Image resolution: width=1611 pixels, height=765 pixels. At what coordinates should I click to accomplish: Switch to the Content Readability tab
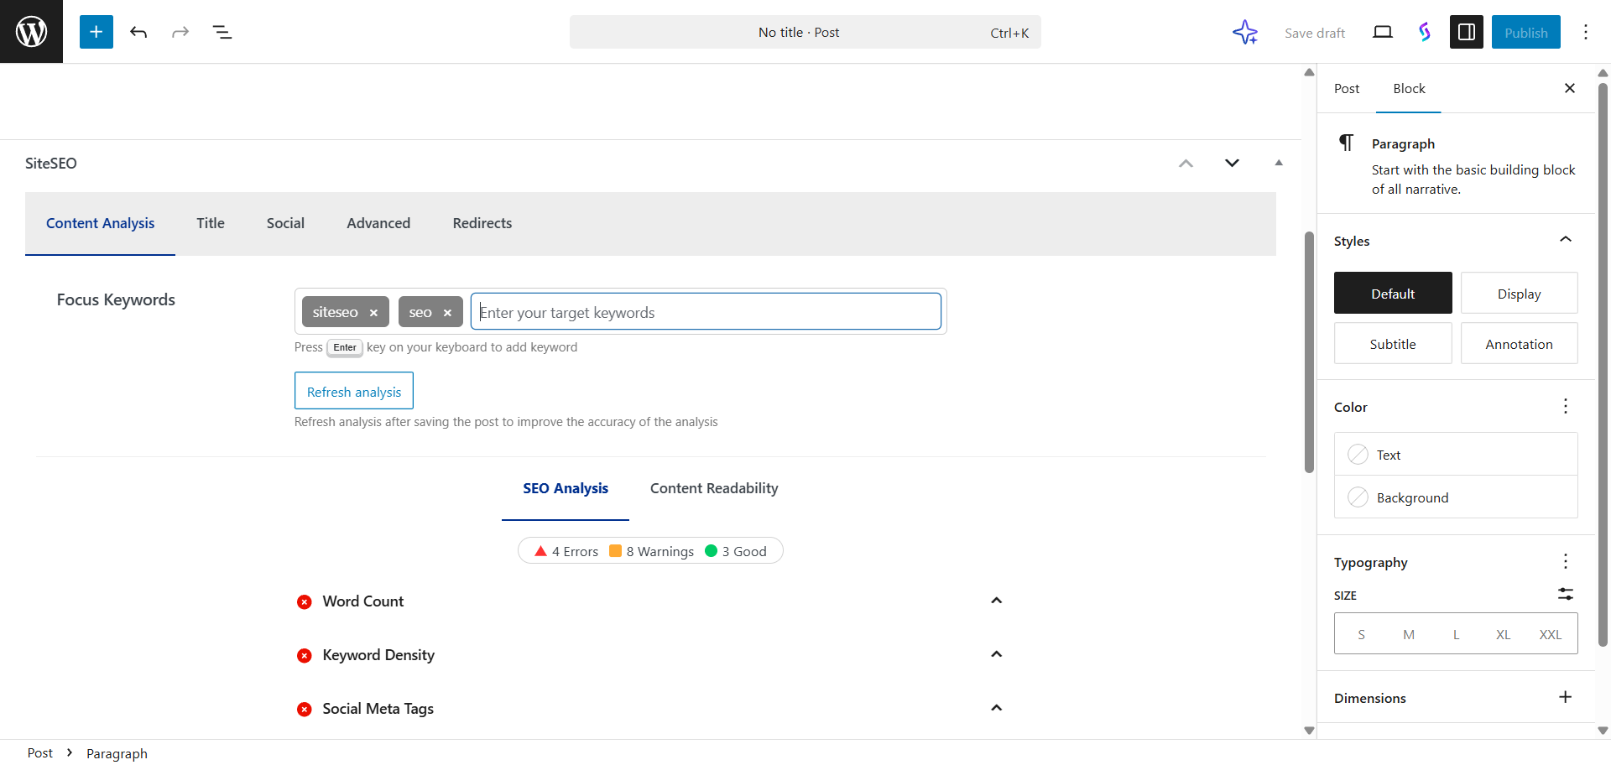click(713, 488)
